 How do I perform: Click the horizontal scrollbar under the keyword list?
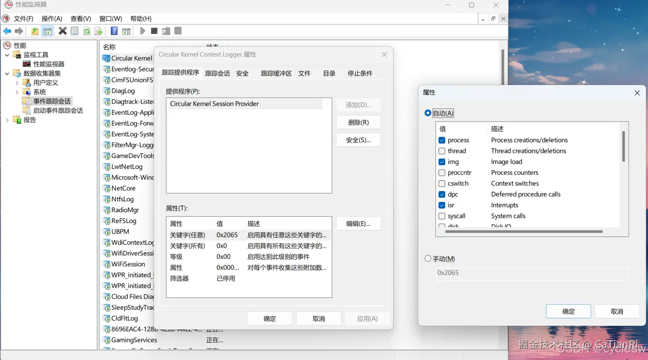click(524, 232)
